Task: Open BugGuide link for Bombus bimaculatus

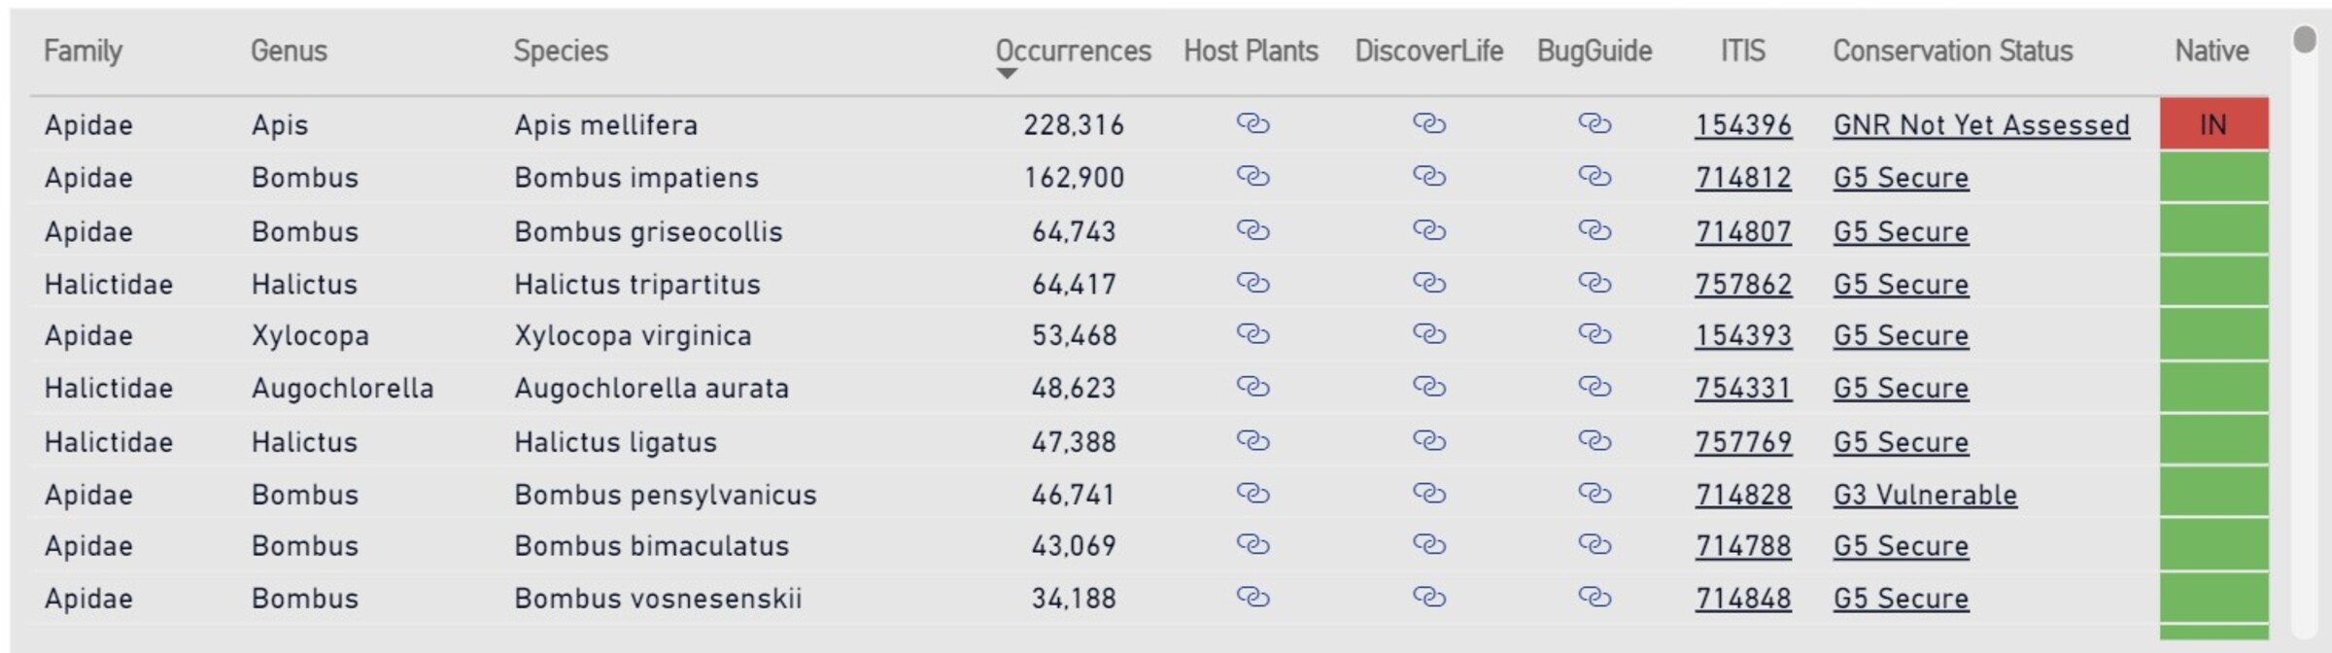Action: click(x=1595, y=544)
